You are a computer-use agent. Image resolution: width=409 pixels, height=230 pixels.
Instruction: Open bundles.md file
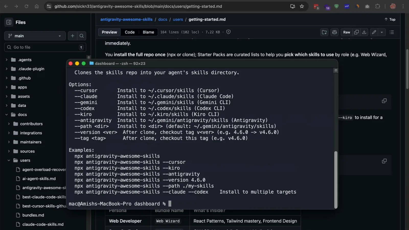click(33, 215)
